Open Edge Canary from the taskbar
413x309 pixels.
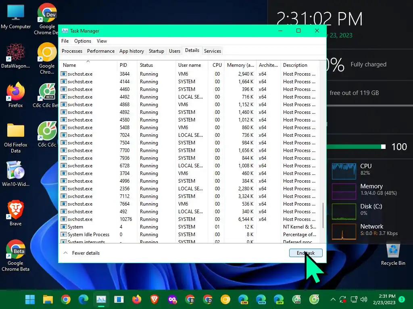click(x=243, y=299)
